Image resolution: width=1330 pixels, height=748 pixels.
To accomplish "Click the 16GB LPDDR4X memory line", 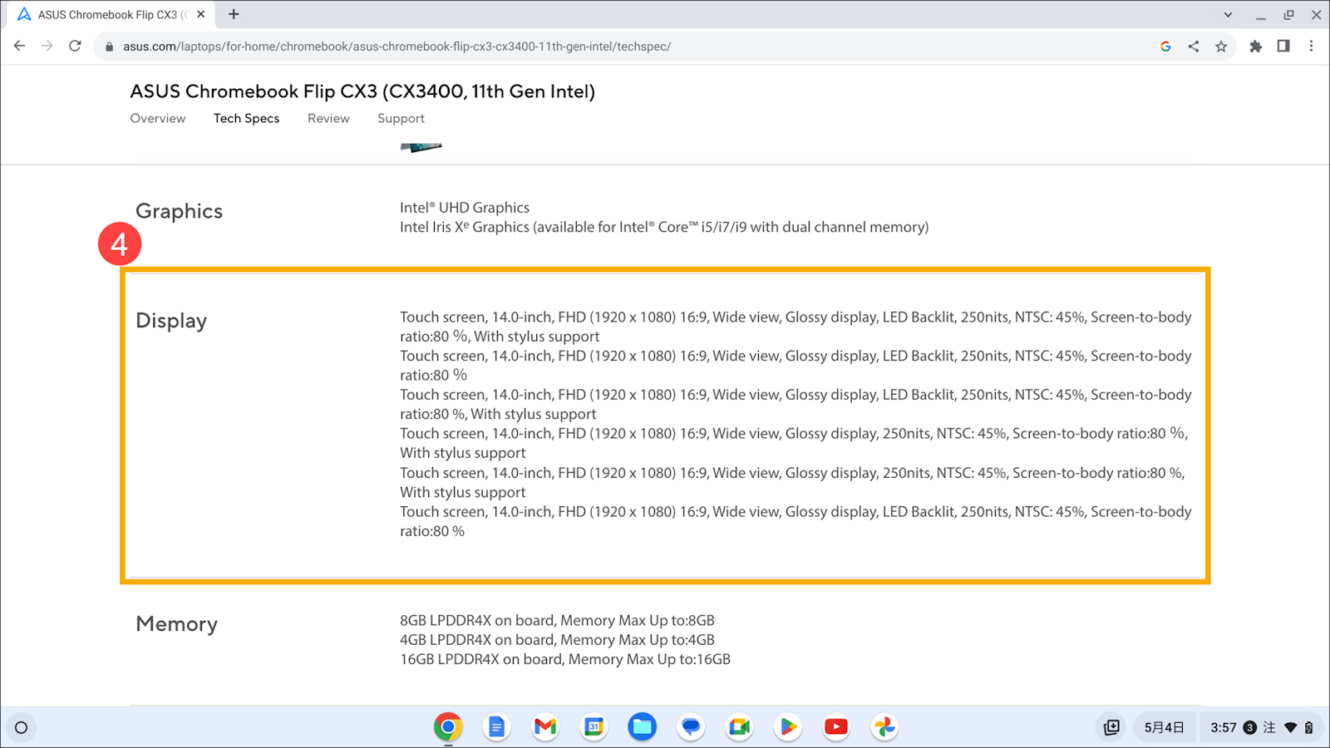I will tap(565, 659).
